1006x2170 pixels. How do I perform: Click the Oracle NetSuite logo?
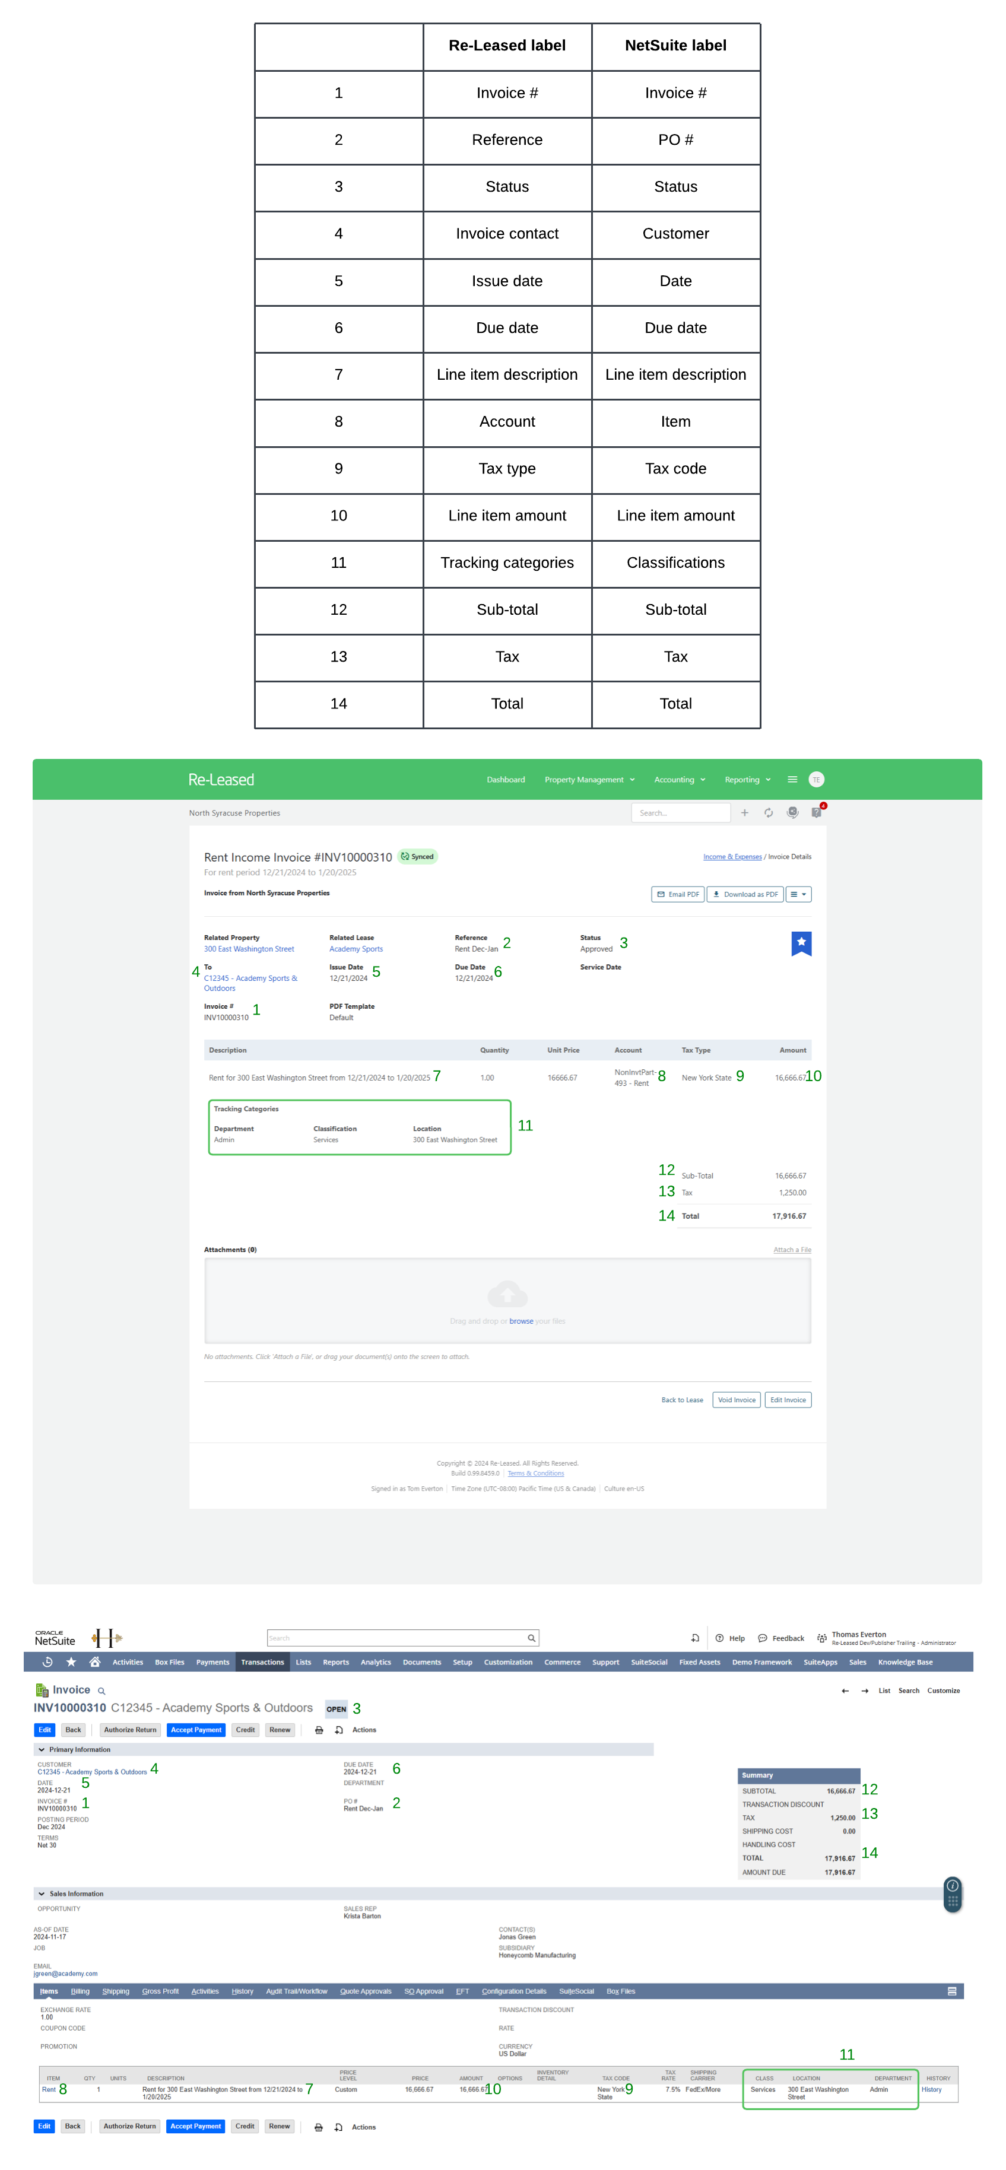pyautogui.click(x=55, y=1638)
